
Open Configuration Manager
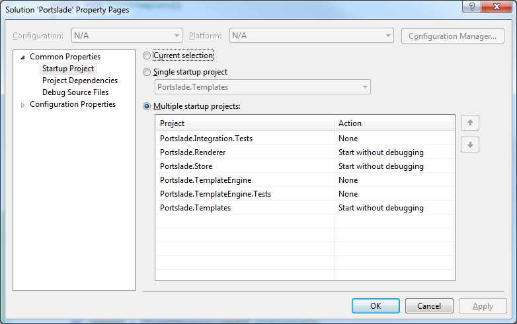[x=452, y=36]
